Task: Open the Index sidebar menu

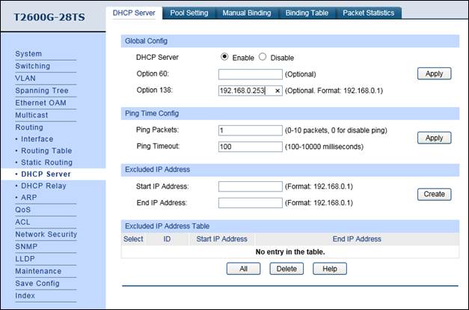Action: point(25,296)
